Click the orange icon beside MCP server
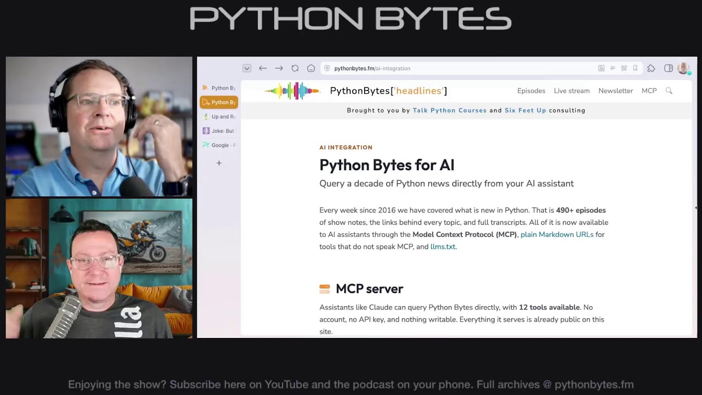 [325, 289]
